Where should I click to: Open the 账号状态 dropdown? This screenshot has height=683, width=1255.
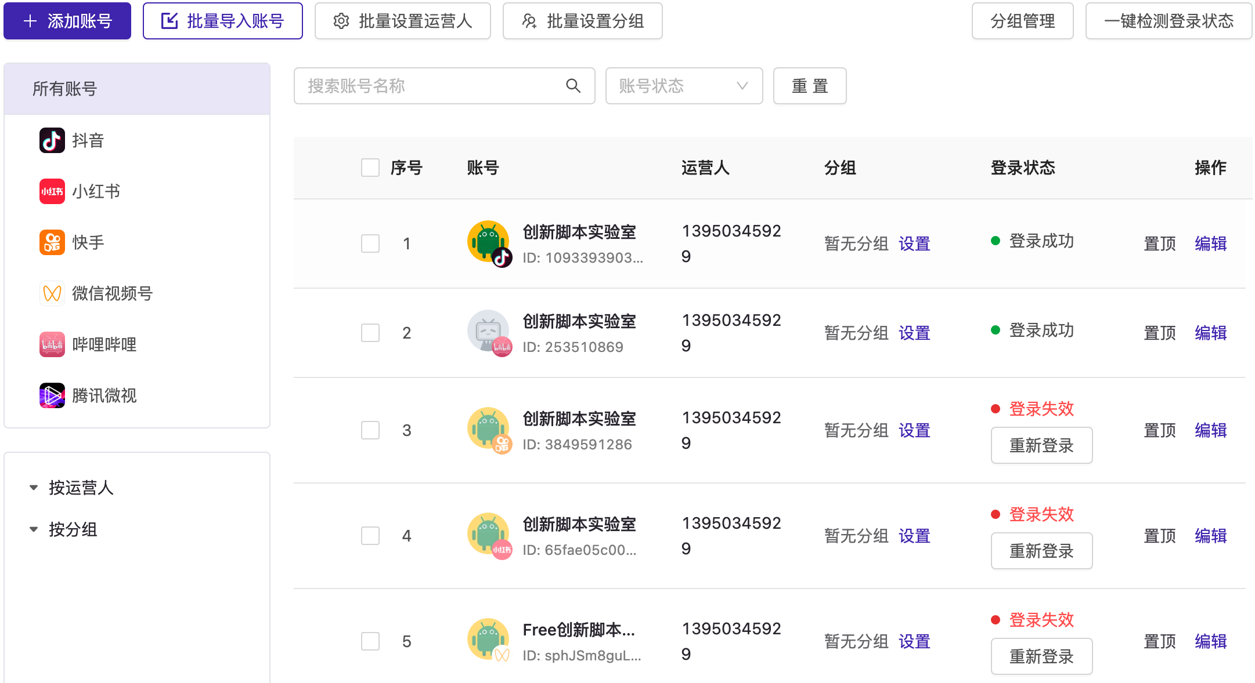[684, 86]
